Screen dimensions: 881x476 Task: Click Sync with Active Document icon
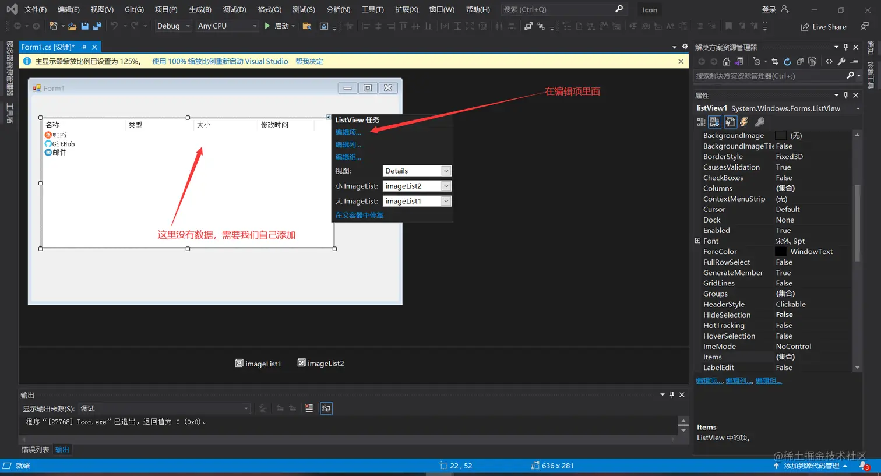pyautogui.click(x=775, y=61)
